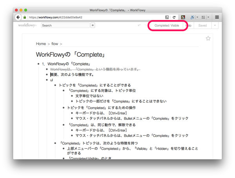This screenshot has width=235, height=178.
Task: Toggle Completed: Visible setting
Action: (167, 25)
